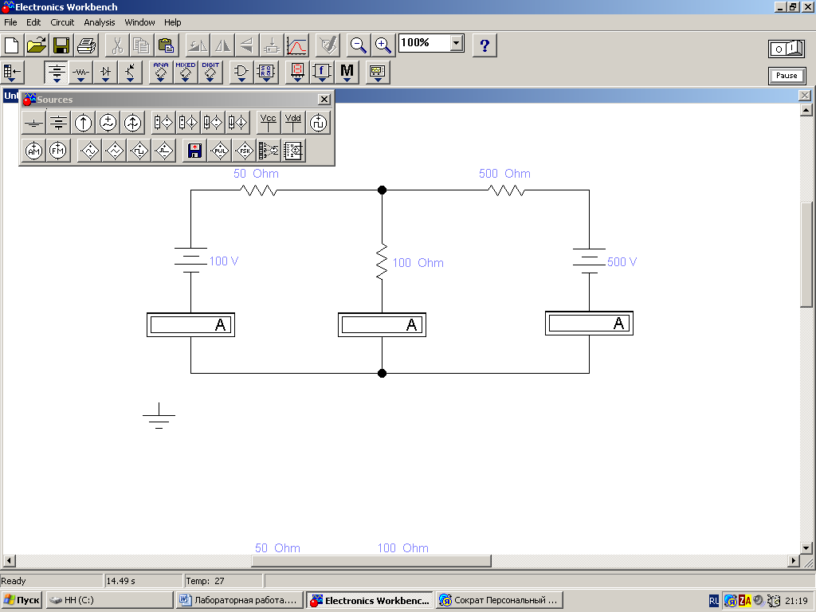Select the FSK source

point(245,151)
